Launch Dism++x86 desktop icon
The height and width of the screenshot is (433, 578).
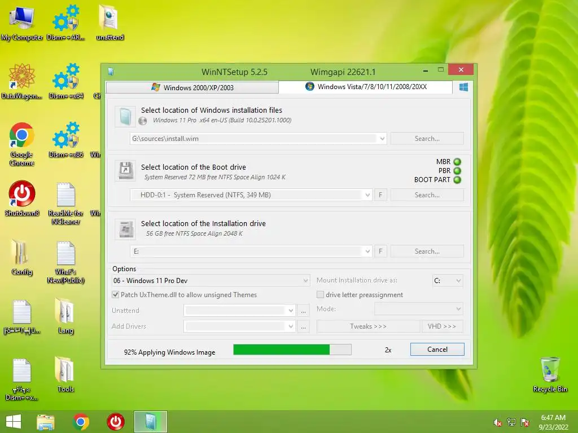point(65,140)
